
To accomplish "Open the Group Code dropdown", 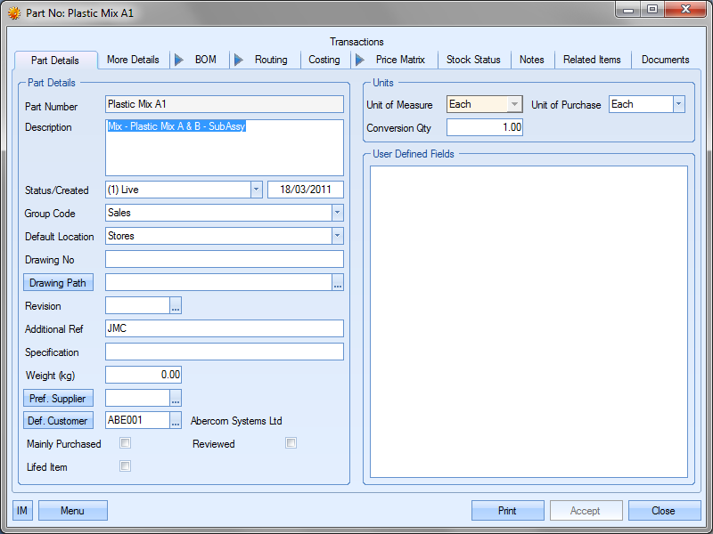I will pyautogui.click(x=337, y=214).
